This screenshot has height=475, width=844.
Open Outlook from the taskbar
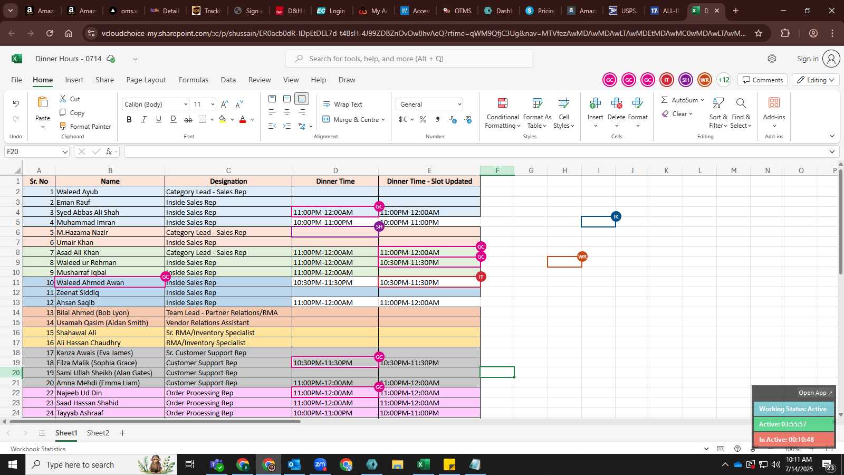click(x=294, y=464)
